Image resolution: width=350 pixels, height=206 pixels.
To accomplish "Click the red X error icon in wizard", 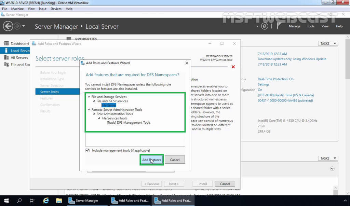I will pyautogui.click(x=233, y=67).
